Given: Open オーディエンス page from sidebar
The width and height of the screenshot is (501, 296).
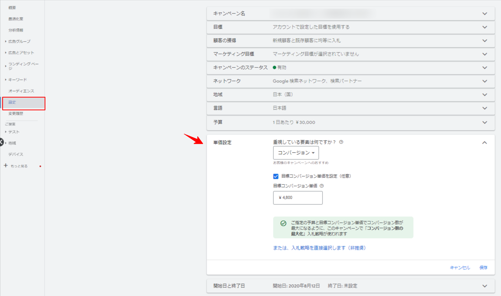Looking at the screenshot, I should pos(21,91).
